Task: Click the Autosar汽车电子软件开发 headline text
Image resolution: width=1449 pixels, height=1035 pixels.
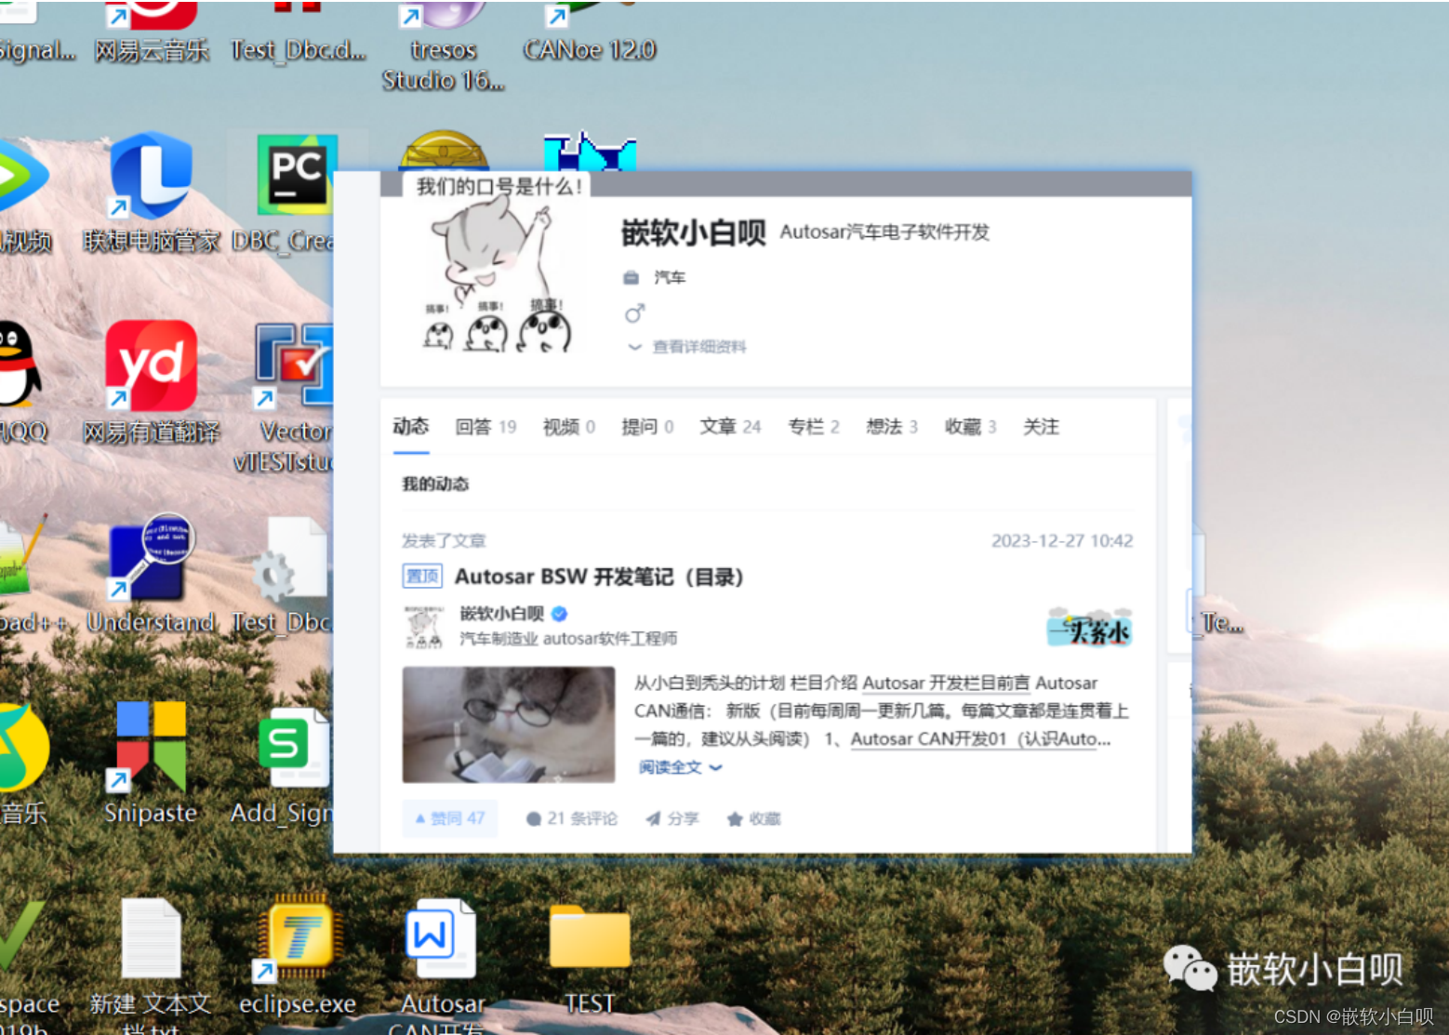Action: click(x=884, y=232)
